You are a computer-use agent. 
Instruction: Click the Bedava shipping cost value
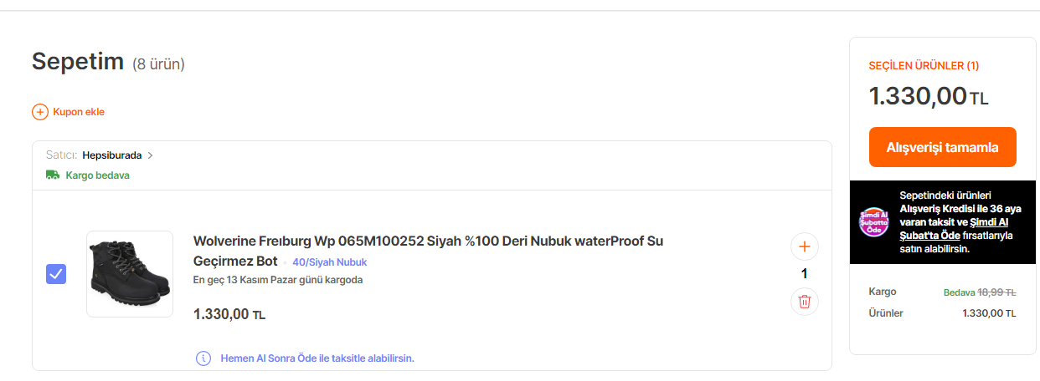959,292
